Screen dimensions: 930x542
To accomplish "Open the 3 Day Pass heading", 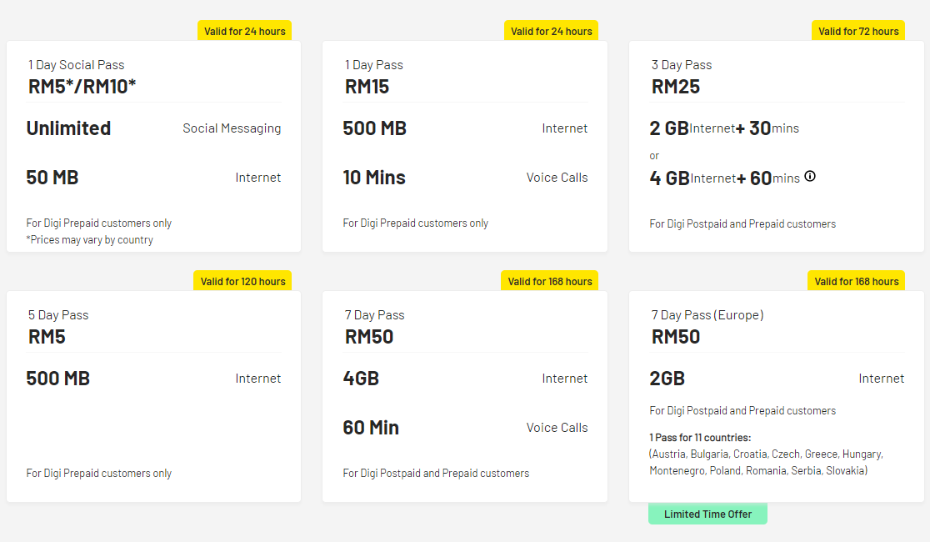I will click(x=681, y=65).
